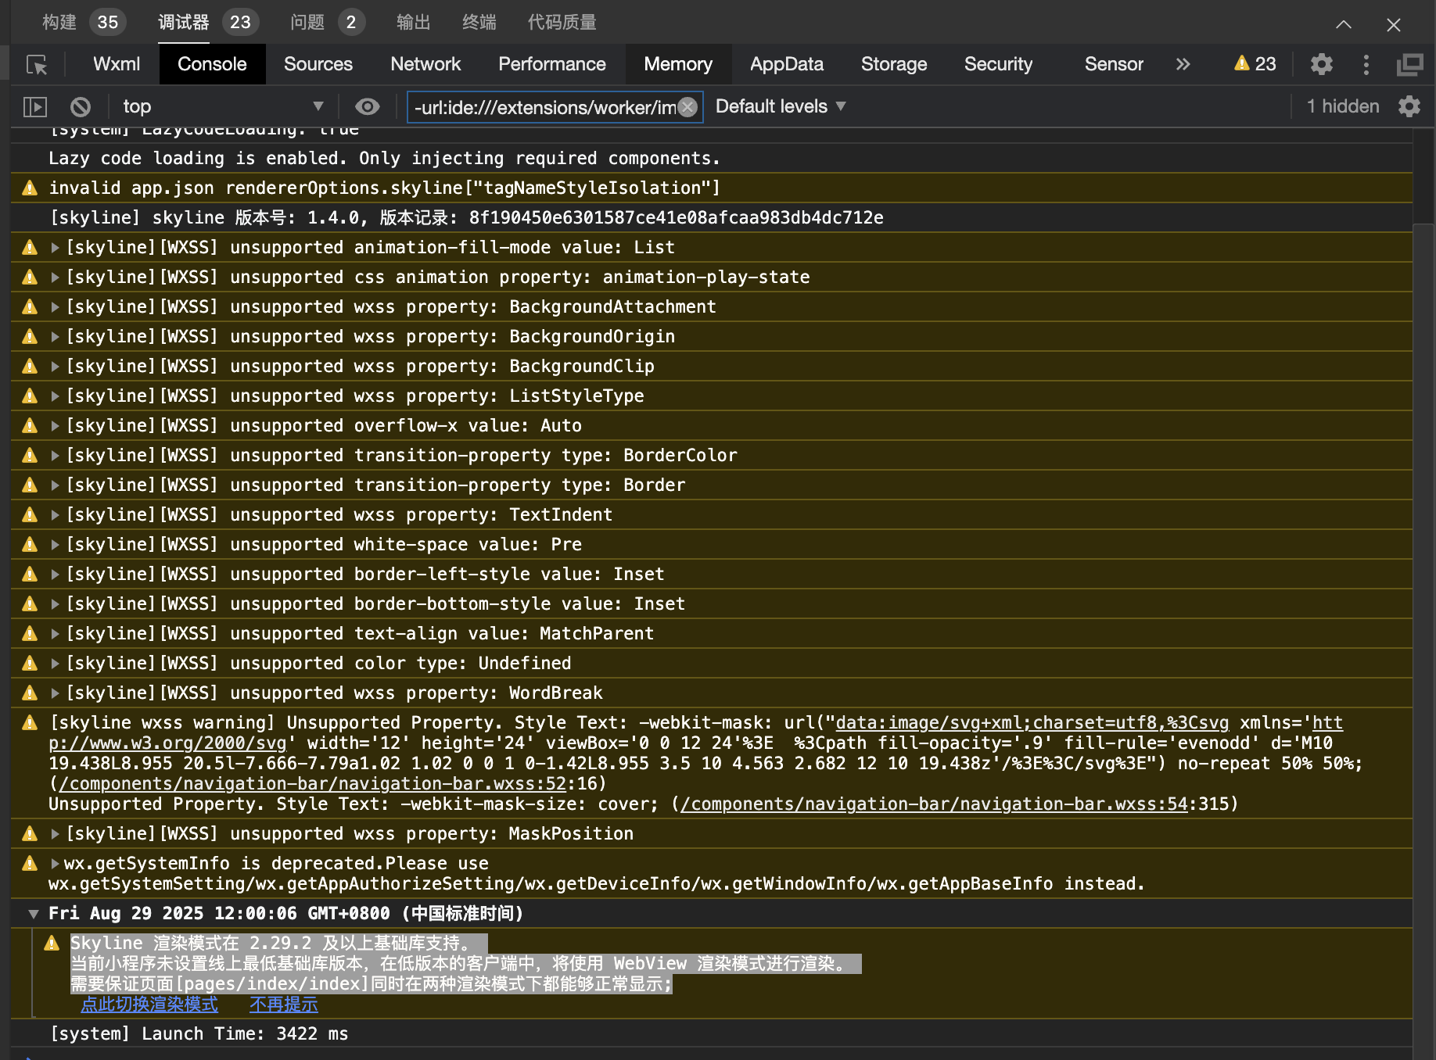Click the 1 hidden messages indicator
The image size is (1436, 1060).
point(1343,106)
